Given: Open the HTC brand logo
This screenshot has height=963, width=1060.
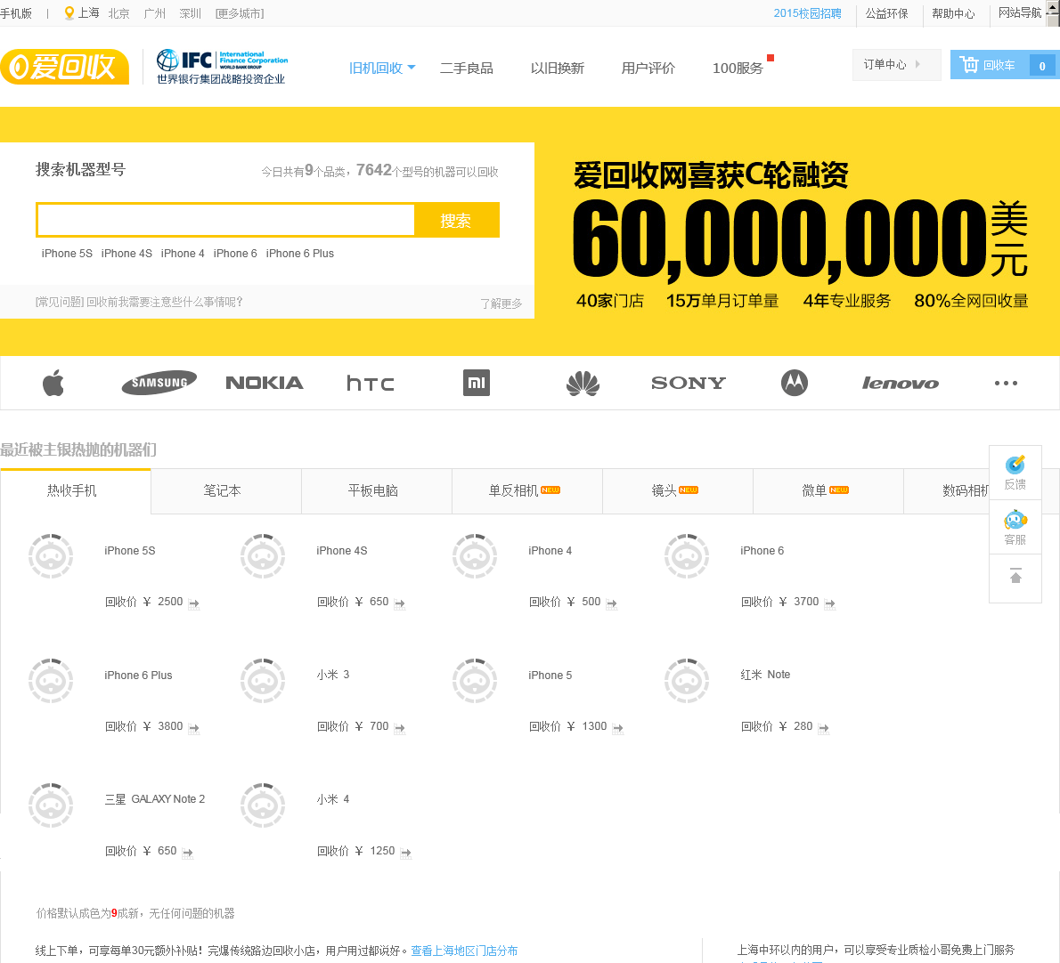Looking at the screenshot, I should click(370, 384).
